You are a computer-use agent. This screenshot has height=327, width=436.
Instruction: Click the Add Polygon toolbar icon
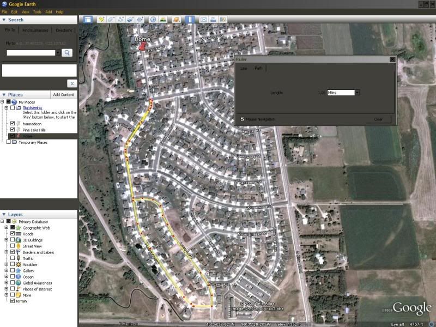(x=111, y=19)
